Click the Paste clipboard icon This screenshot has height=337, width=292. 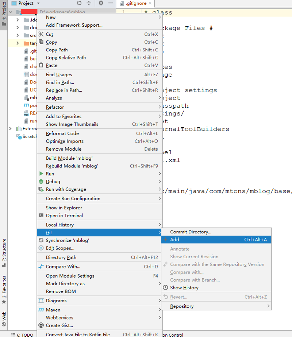[41, 65]
